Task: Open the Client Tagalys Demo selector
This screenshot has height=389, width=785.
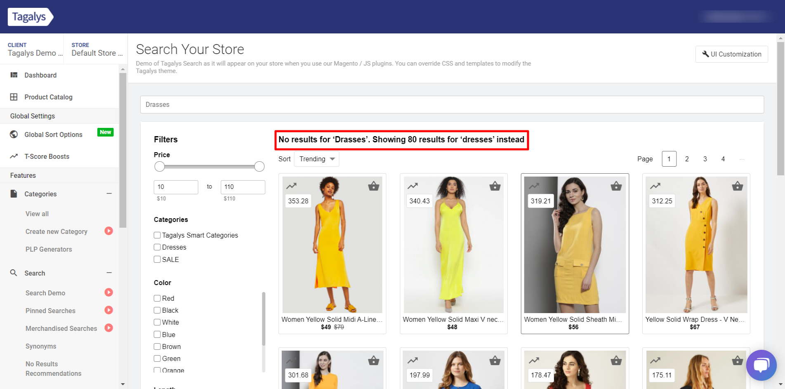Action: pos(35,49)
